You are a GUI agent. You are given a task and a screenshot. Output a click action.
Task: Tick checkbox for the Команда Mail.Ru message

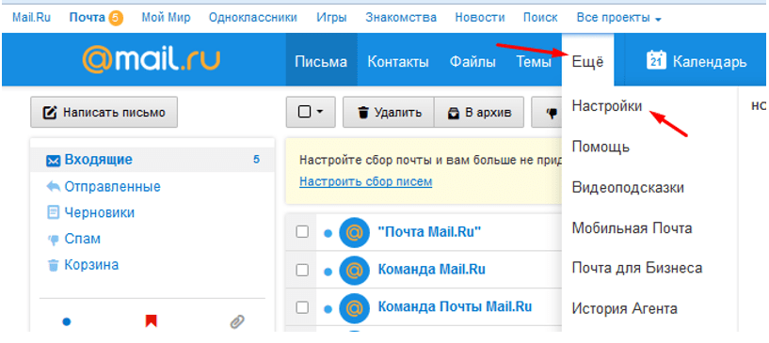coord(302,270)
